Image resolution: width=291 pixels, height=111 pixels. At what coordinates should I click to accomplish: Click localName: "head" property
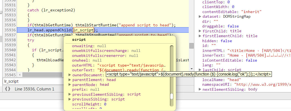(222, 80)
